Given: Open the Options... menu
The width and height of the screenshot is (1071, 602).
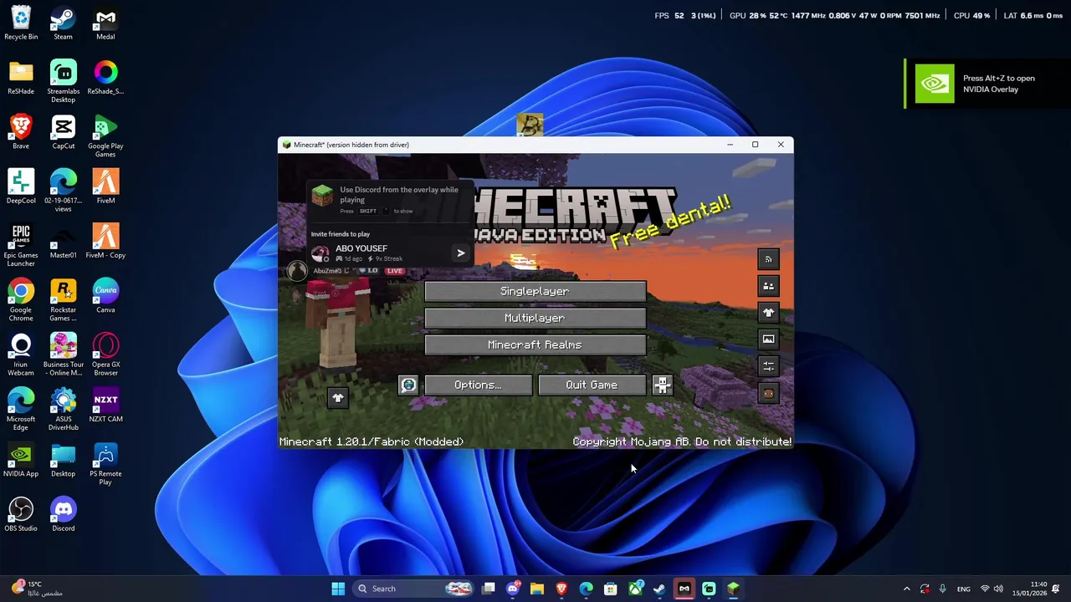Looking at the screenshot, I should (478, 385).
